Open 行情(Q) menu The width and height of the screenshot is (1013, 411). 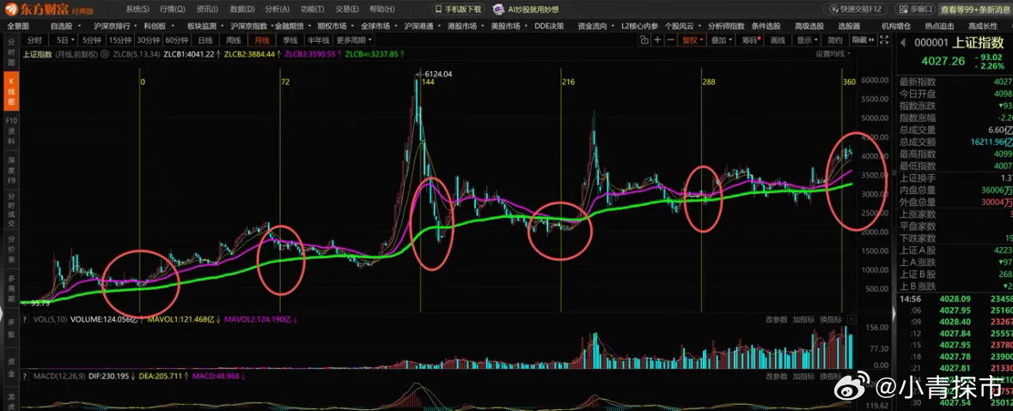coord(173,9)
